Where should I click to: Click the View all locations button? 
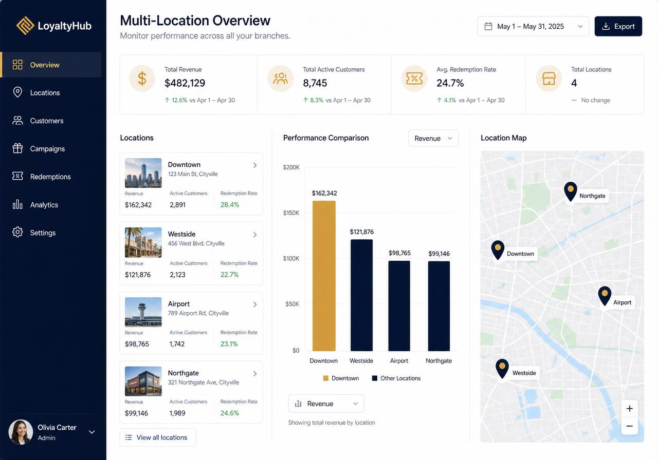tap(158, 437)
